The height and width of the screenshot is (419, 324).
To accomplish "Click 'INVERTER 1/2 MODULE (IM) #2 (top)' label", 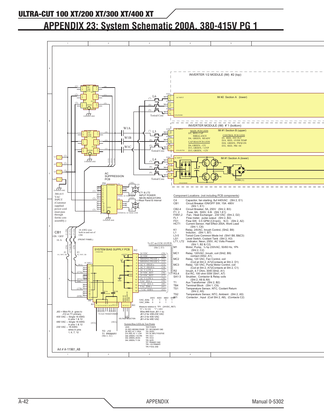I will tap(215, 75).
